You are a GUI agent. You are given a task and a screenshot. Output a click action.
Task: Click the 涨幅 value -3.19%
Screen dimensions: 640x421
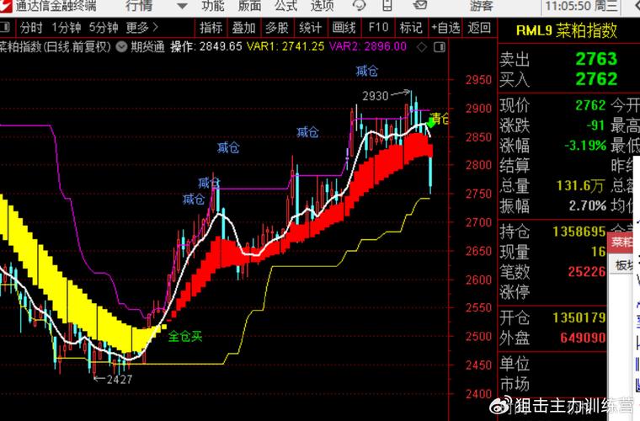(x=585, y=145)
